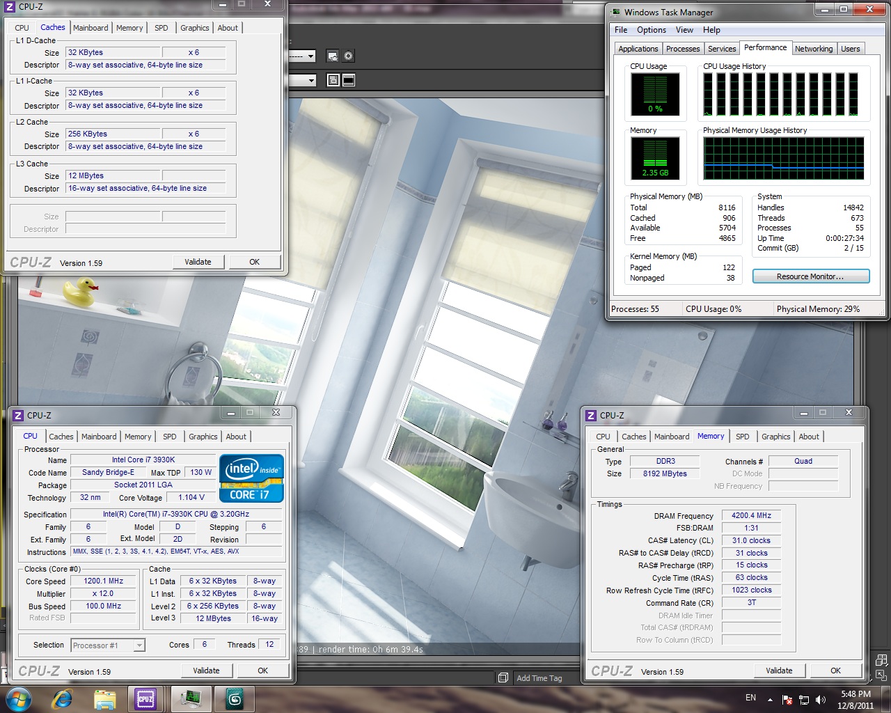The height and width of the screenshot is (713, 891).
Task: Click the black frame icon in 3ds Max toolbar
Action: 349,80
